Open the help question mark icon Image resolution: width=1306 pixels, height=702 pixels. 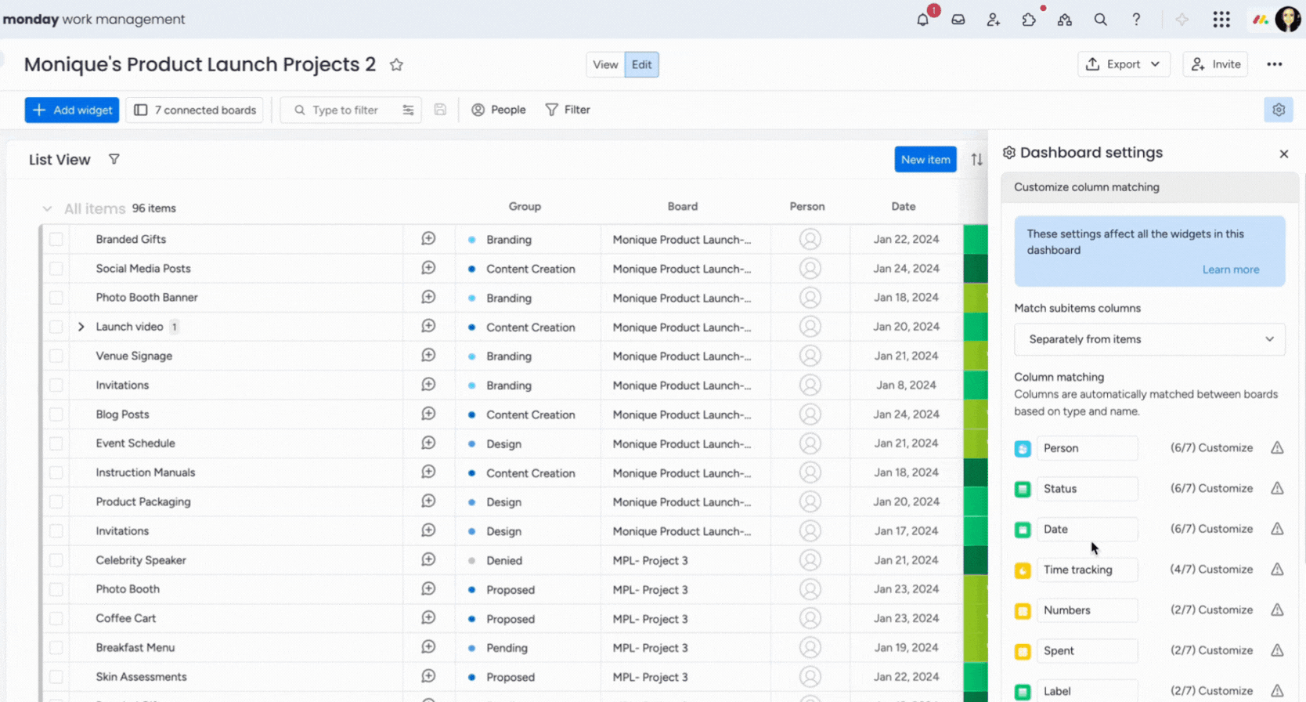point(1136,20)
